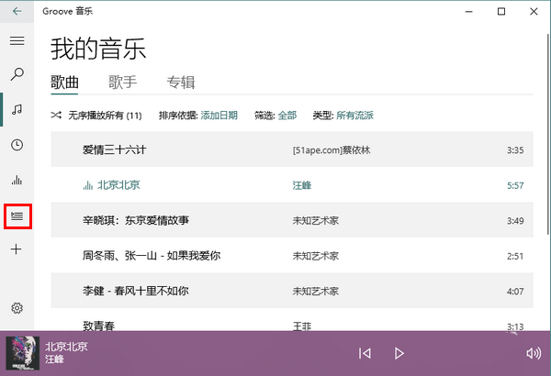This screenshot has height=376, width=551.
Task: Skip to the previous track
Action: (365, 353)
